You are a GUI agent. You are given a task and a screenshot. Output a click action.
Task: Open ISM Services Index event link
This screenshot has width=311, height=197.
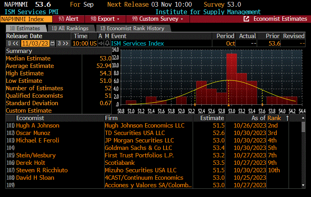point(138,43)
